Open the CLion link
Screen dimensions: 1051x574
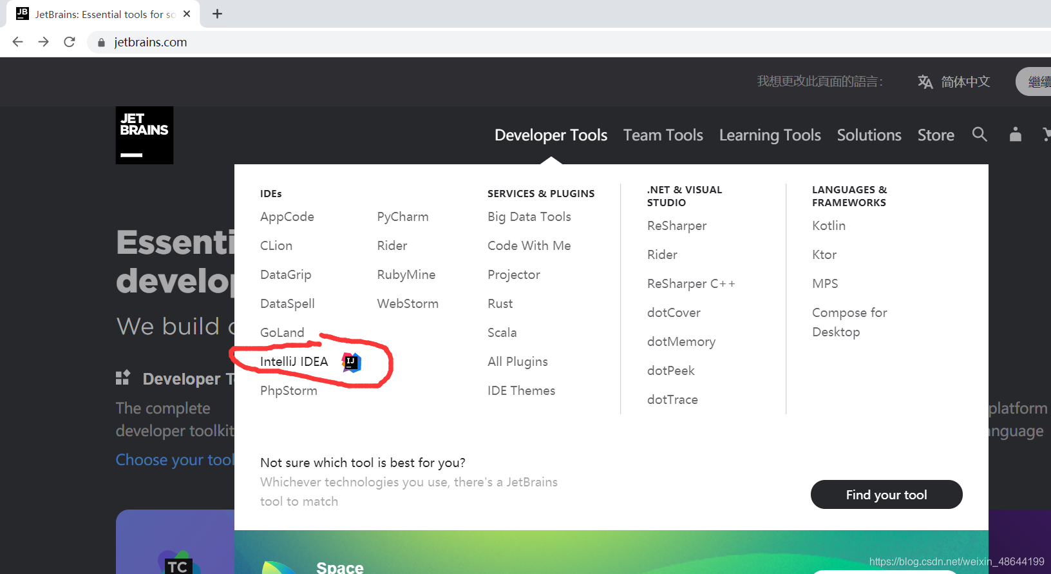276,246
